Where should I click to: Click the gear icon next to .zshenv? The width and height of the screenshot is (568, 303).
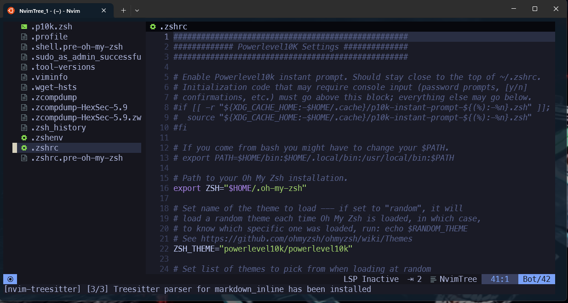click(x=24, y=138)
